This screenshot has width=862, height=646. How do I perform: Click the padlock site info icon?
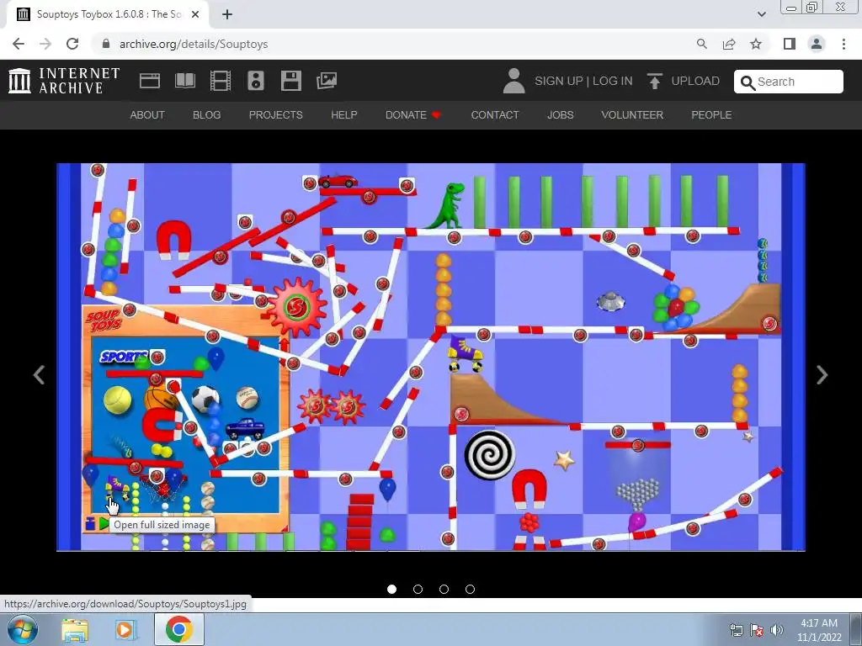[x=106, y=44]
